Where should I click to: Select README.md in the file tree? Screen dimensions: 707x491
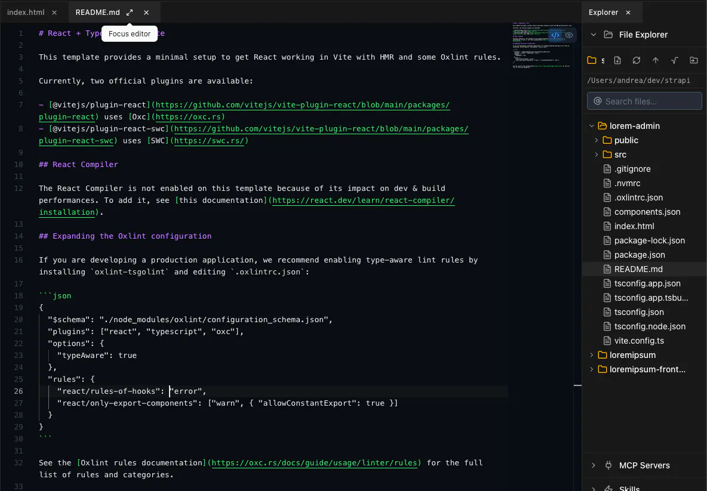pyautogui.click(x=638, y=270)
